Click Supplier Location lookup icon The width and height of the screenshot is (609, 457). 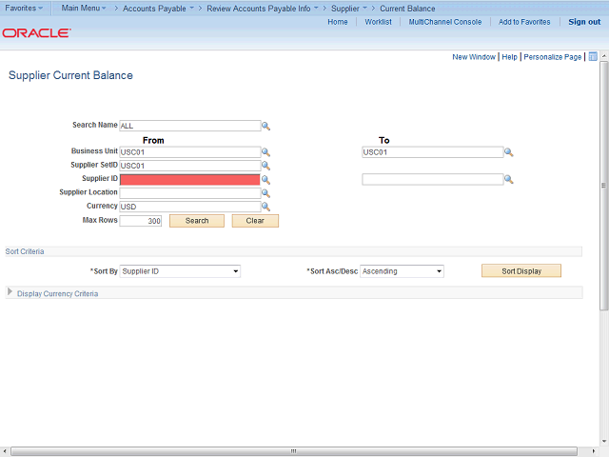tap(266, 193)
